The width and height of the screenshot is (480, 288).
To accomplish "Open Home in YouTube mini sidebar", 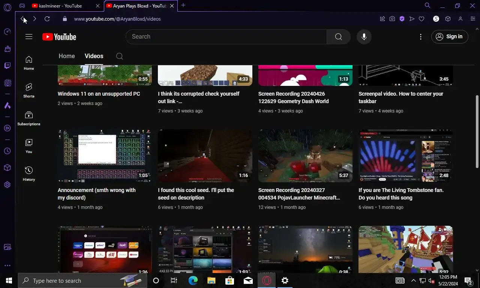I will point(29,63).
